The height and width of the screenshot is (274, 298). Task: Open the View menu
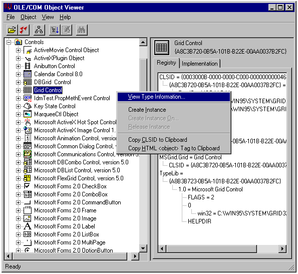[48, 17]
